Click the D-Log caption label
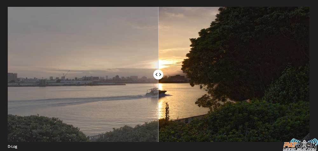The image size is (318, 151). click(12, 147)
